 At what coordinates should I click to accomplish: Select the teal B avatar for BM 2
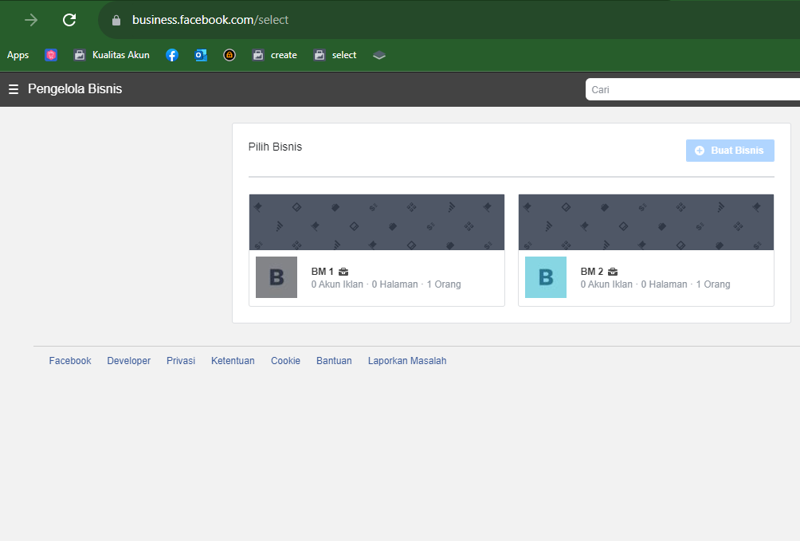[546, 277]
